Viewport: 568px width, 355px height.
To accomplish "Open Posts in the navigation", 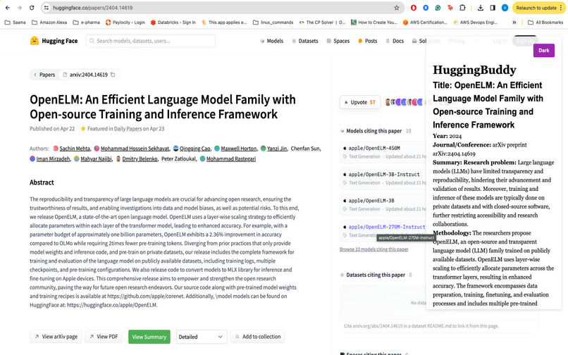I will coord(367,41).
